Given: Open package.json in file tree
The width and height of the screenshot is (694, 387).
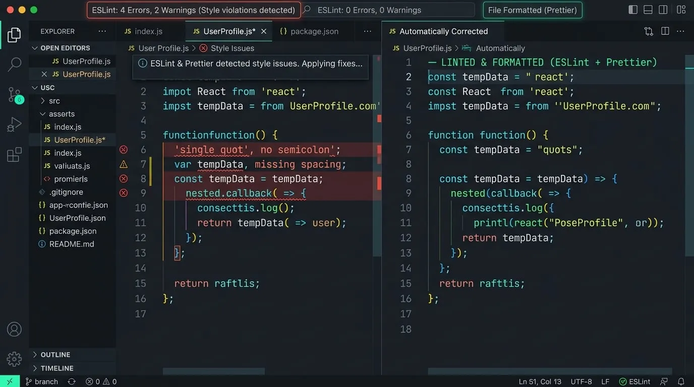Looking at the screenshot, I should [x=68, y=231].
